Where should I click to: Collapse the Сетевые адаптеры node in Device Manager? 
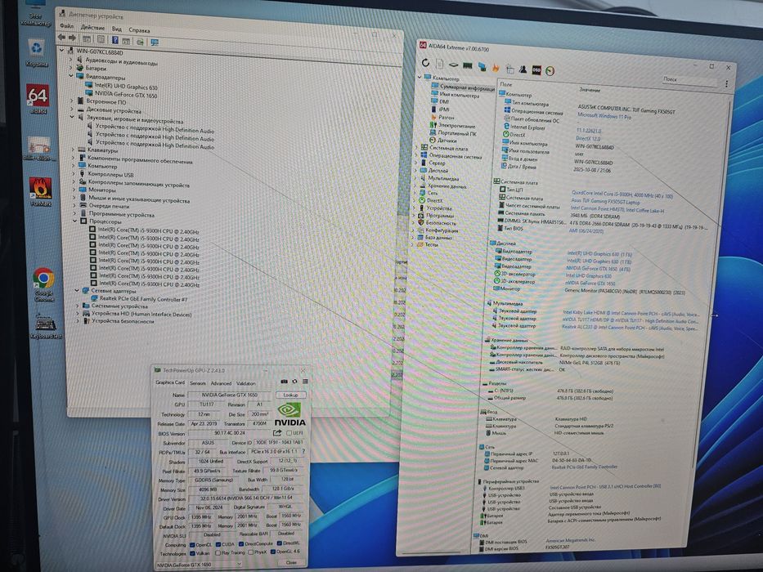pos(77,290)
